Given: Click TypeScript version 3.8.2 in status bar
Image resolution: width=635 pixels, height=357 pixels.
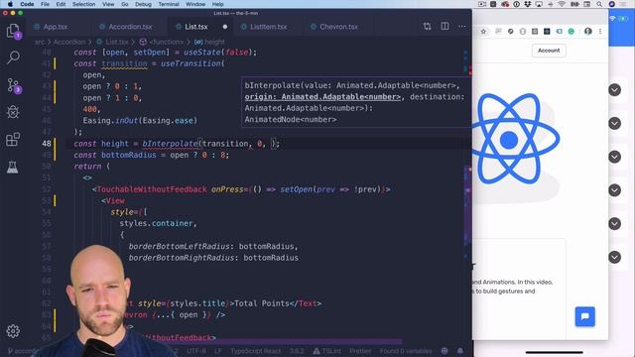Looking at the screenshot, I should (297, 351).
